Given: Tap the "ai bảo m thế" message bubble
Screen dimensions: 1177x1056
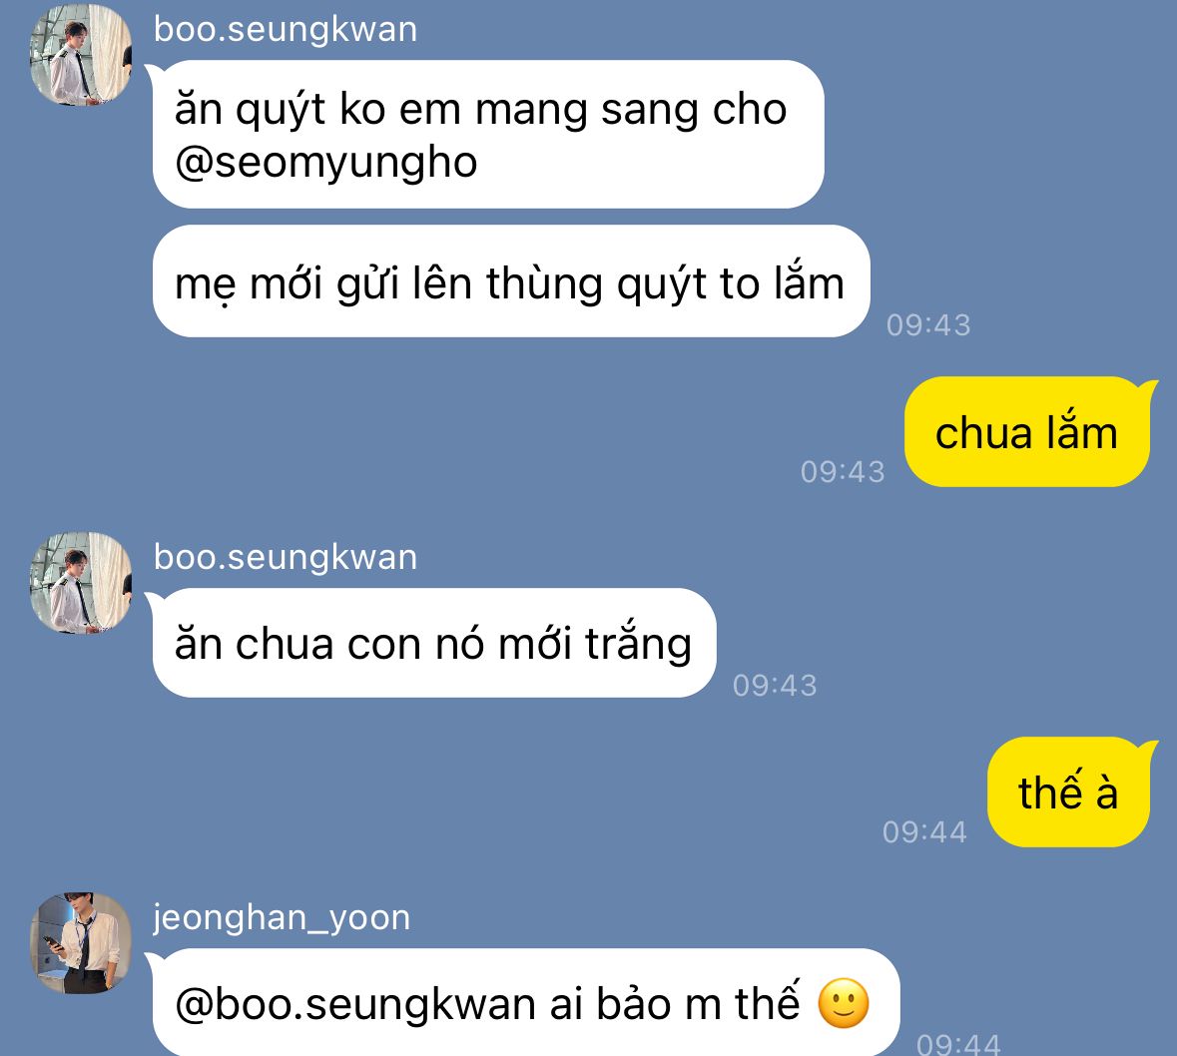Looking at the screenshot, I should coord(525,1003).
